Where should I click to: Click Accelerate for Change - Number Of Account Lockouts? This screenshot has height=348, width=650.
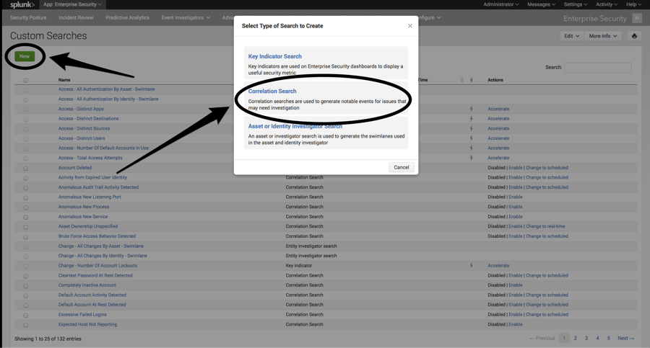point(498,266)
